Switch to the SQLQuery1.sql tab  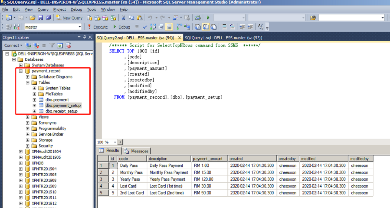[211, 38]
